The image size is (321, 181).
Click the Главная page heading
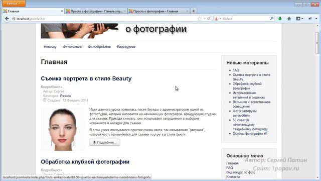(x=54, y=62)
